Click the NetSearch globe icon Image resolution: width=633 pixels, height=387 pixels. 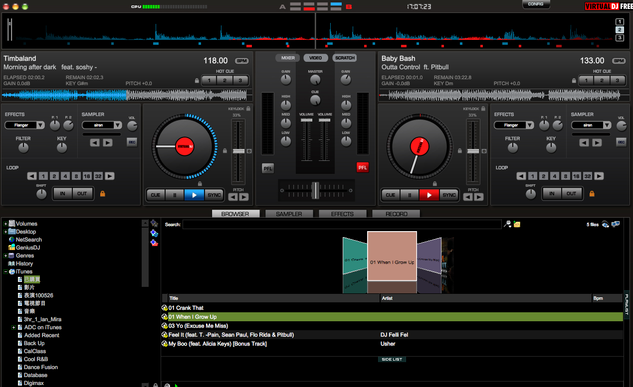point(12,240)
